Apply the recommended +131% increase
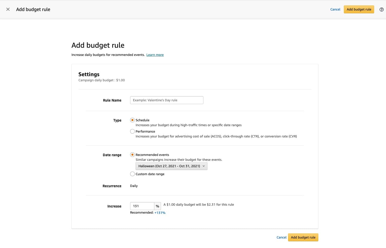Image resolution: width=386 pixels, height=248 pixels. click(x=160, y=213)
